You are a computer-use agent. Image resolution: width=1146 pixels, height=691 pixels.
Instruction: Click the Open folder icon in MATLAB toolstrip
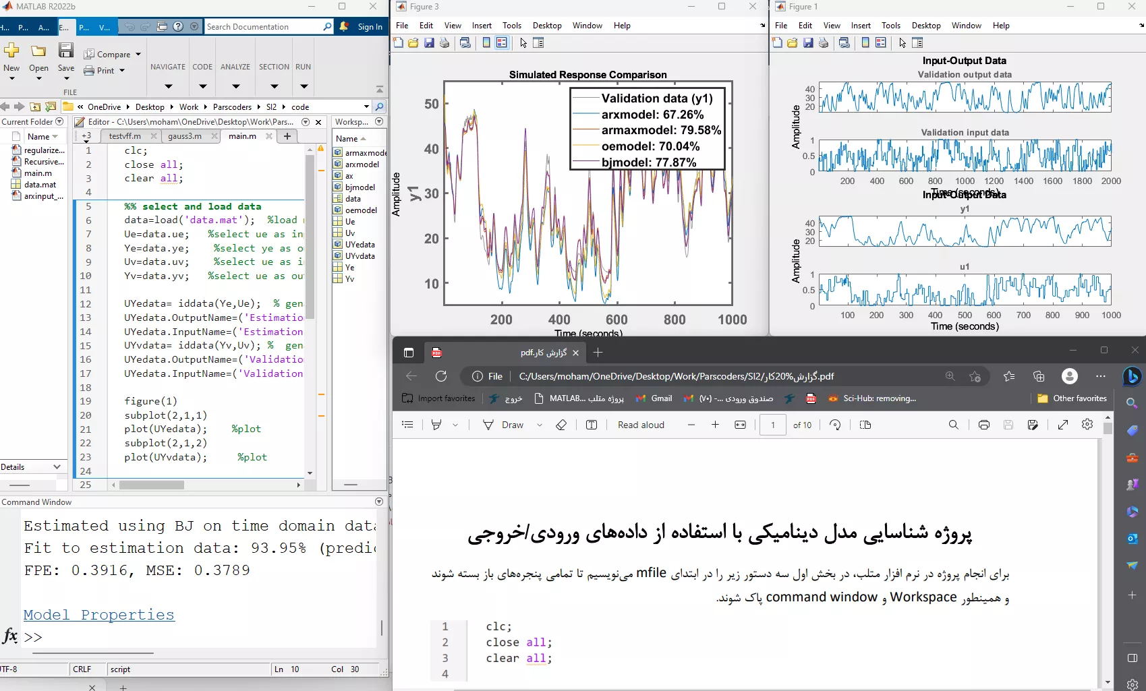(x=38, y=51)
